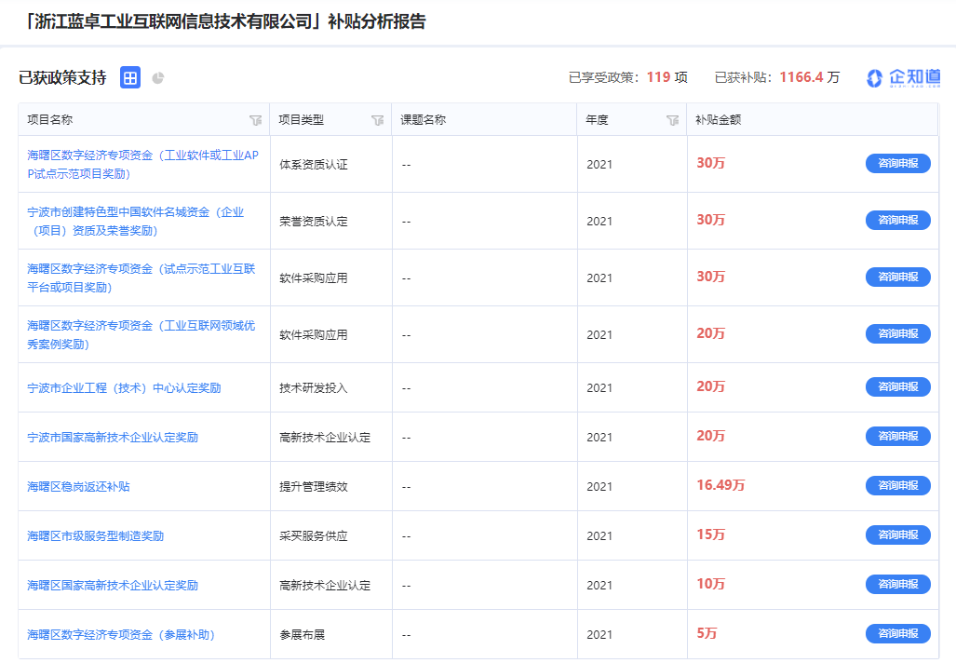Select the 课题名称 column header

424,120
